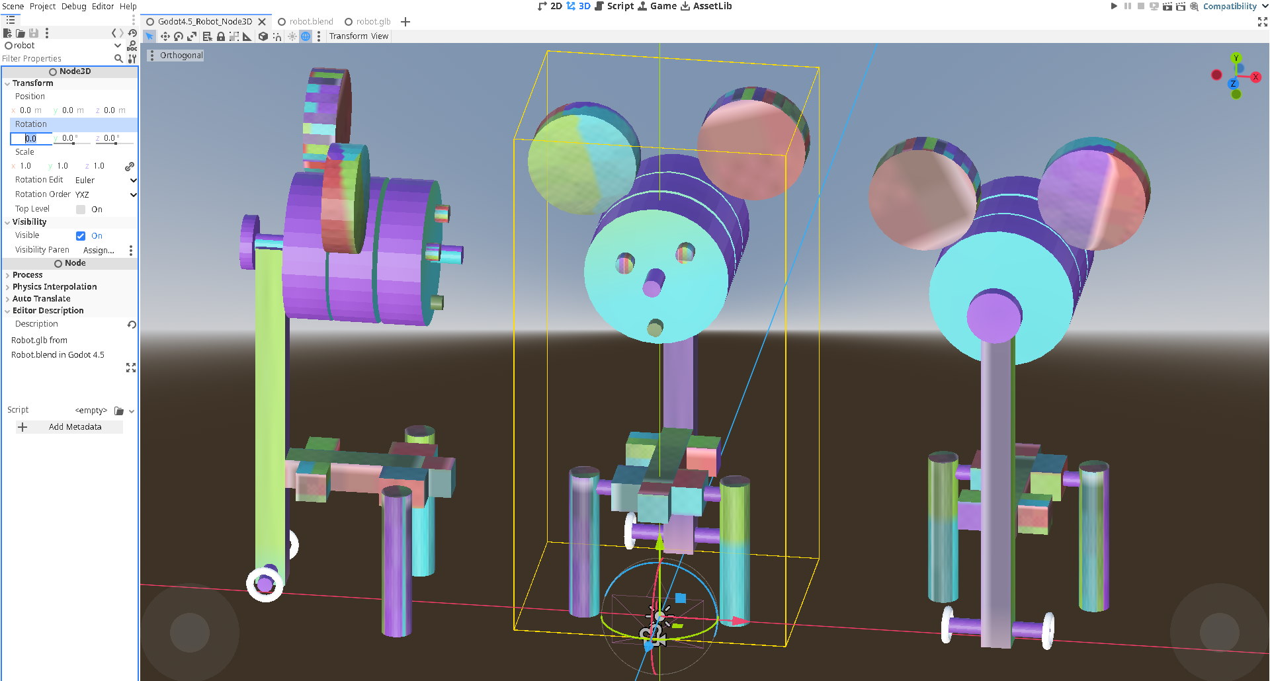1270x681 pixels.
Task: Open the Rotation Order YXZ dropdown
Action: (x=105, y=194)
